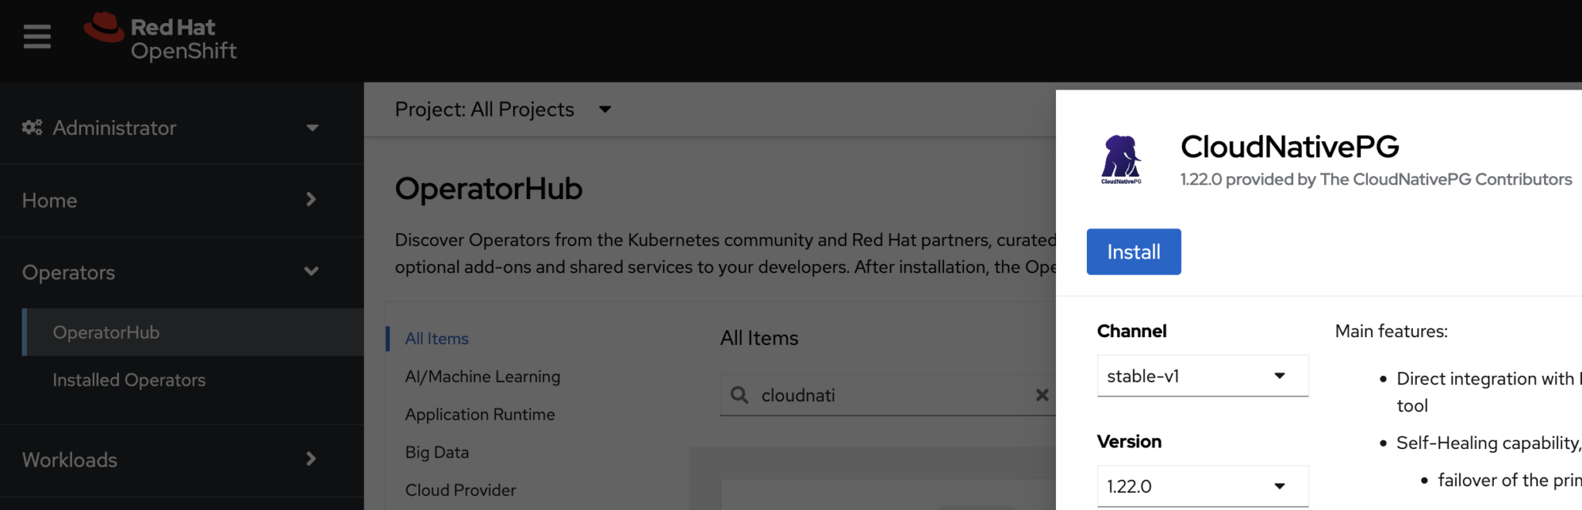Go to OperatorHub in sidebar
The image size is (1582, 510).
coord(107,333)
